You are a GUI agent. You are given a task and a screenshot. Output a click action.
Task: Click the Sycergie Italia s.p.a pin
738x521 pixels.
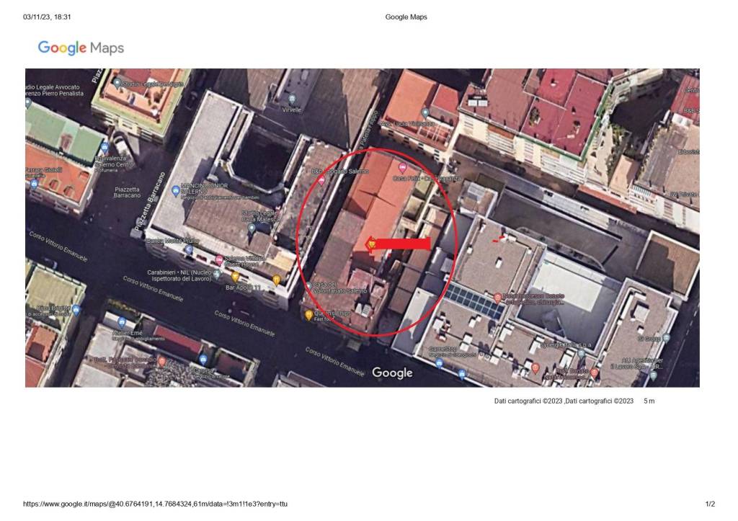tap(582, 353)
